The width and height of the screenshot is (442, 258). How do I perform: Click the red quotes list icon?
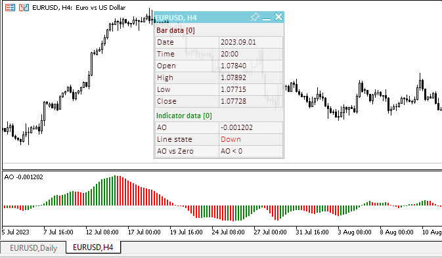click(10, 8)
